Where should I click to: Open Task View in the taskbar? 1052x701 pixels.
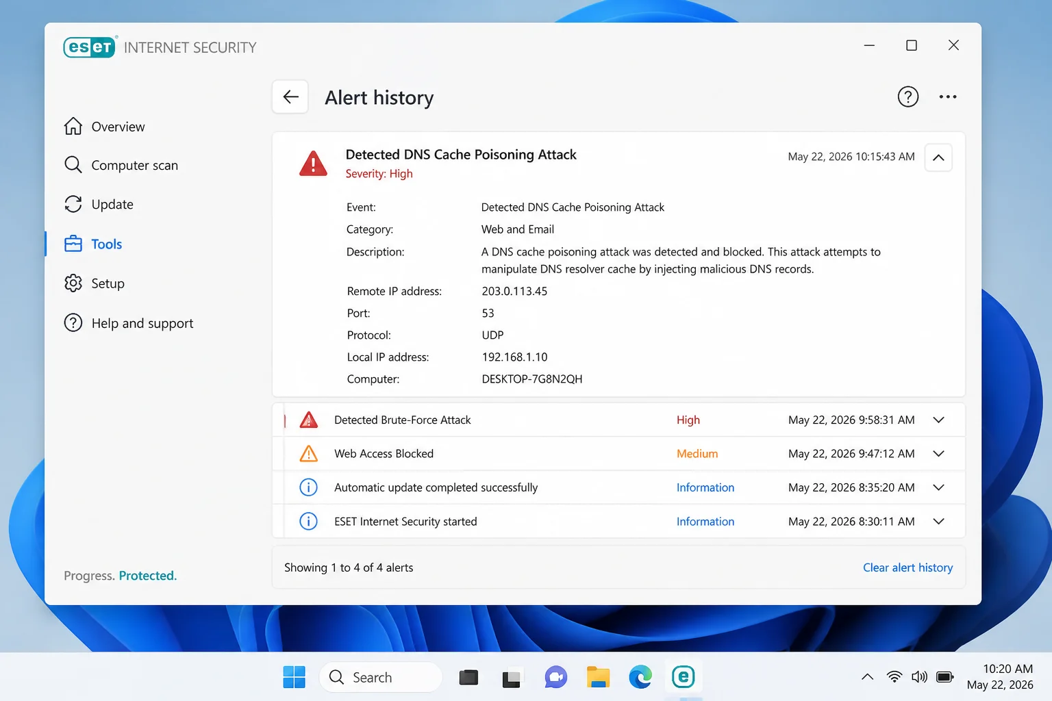(x=468, y=678)
